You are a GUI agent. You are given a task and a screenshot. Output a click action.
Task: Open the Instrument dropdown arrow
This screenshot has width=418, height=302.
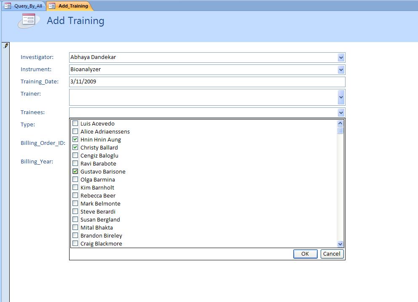[x=341, y=70]
